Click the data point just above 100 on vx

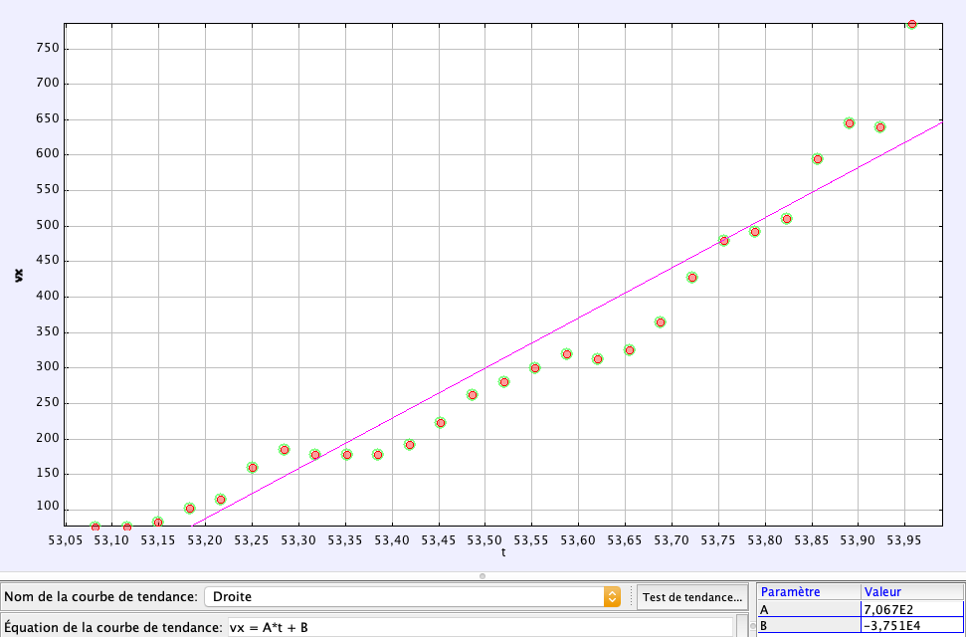(190, 509)
